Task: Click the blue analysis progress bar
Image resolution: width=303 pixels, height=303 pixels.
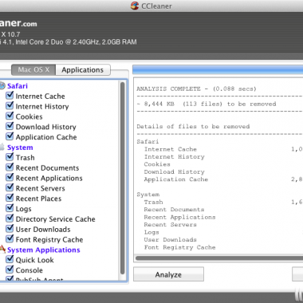Action: pos(218,70)
